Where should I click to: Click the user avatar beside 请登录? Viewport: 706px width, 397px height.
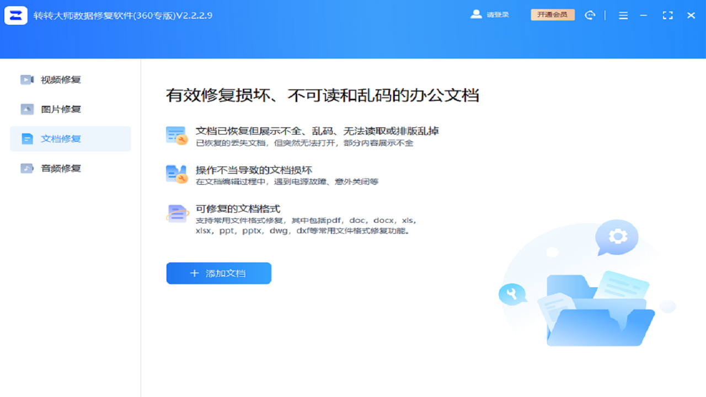pyautogui.click(x=475, y=14)
